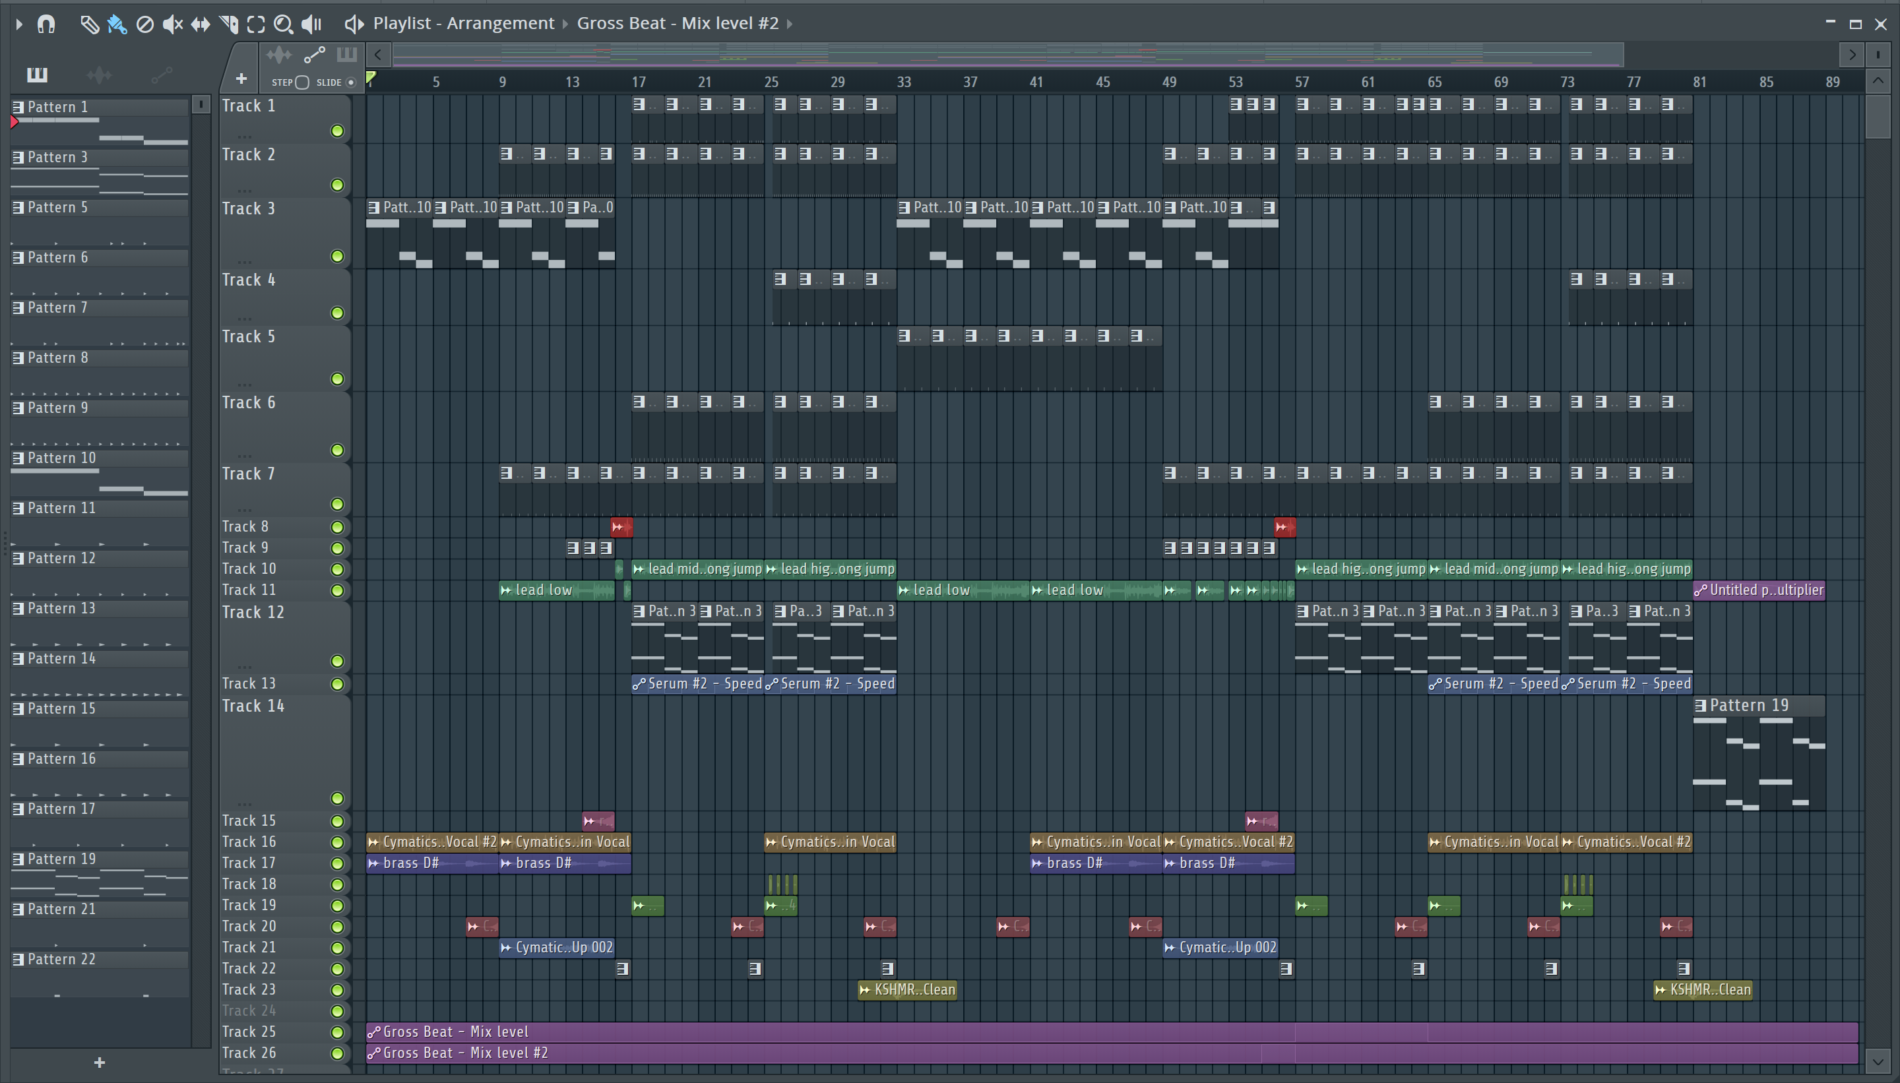Mute Track 3 via its green LED
Viewport: 1900px width, 1083px height.
[337, 256]
